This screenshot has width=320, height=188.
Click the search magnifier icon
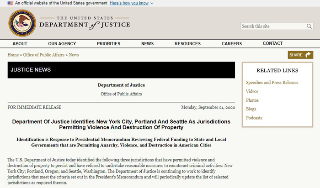click(x=309, y=26)
